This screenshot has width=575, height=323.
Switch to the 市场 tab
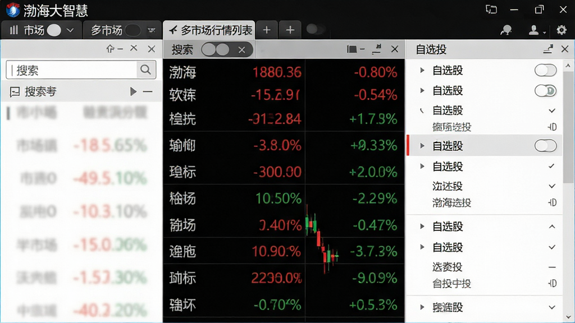tap(41, 30)
